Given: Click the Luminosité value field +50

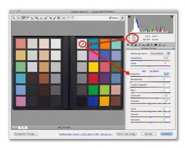Looking at the screenshot, I should (167, 96).
